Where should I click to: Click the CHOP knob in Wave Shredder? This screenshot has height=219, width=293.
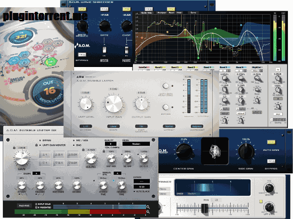(x=127, y=26)
